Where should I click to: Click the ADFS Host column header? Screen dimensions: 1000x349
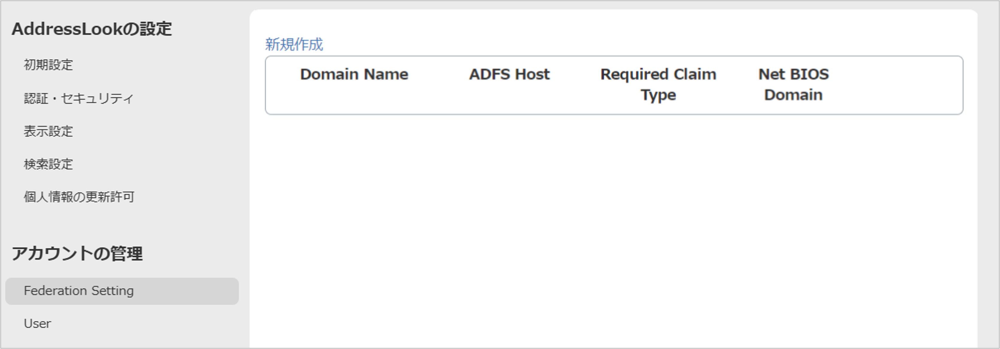pyautogui.click(x=509, y=74)
